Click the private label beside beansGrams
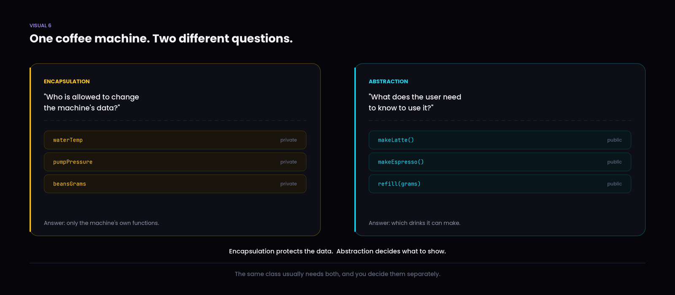This screenshot has width=675, height=295. pyautogui.click(x=289, y=184)
